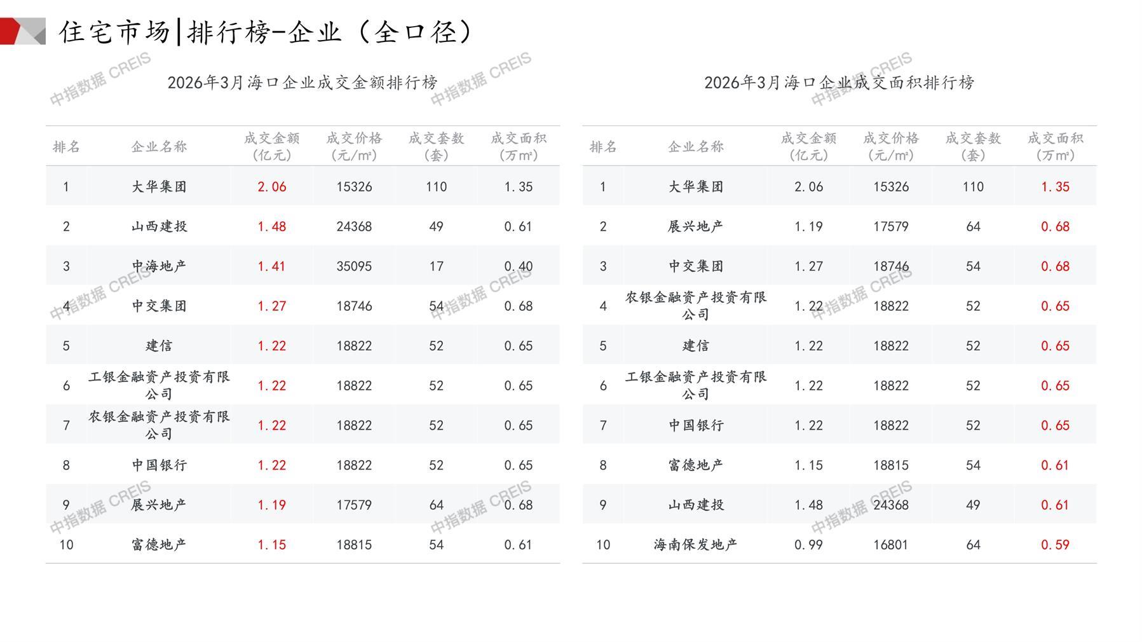Click the 海南保发地产 company name cell
1142x642 pixels.
click(695, 545)
